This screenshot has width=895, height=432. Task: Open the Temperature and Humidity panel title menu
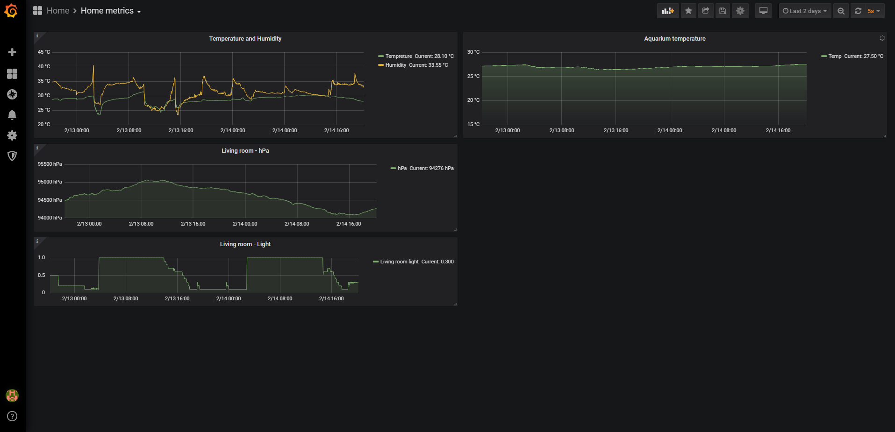click(x=245, y=39)
